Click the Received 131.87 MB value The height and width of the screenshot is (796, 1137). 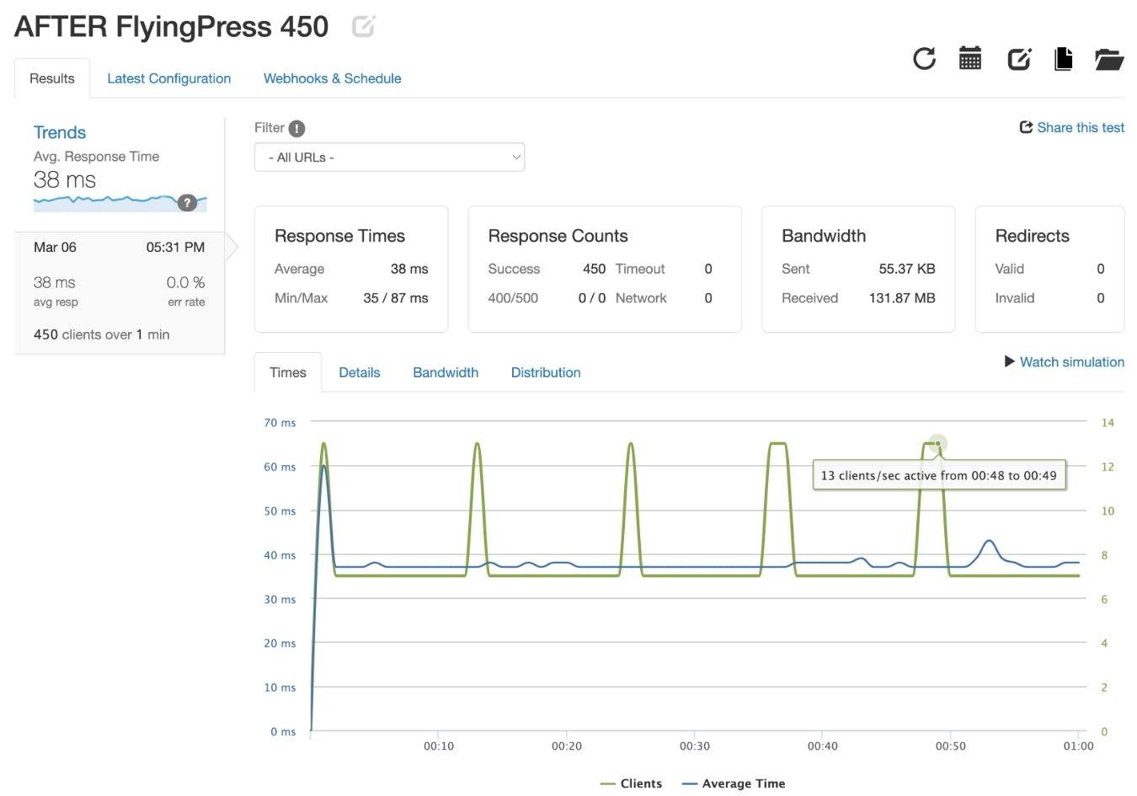point(902,297)
